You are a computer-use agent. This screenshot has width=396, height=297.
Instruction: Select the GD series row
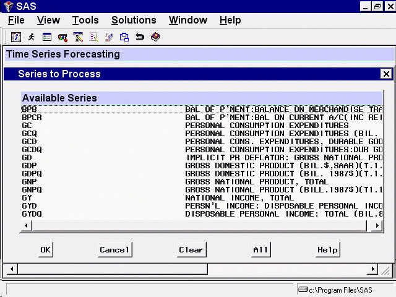point(202,158)
